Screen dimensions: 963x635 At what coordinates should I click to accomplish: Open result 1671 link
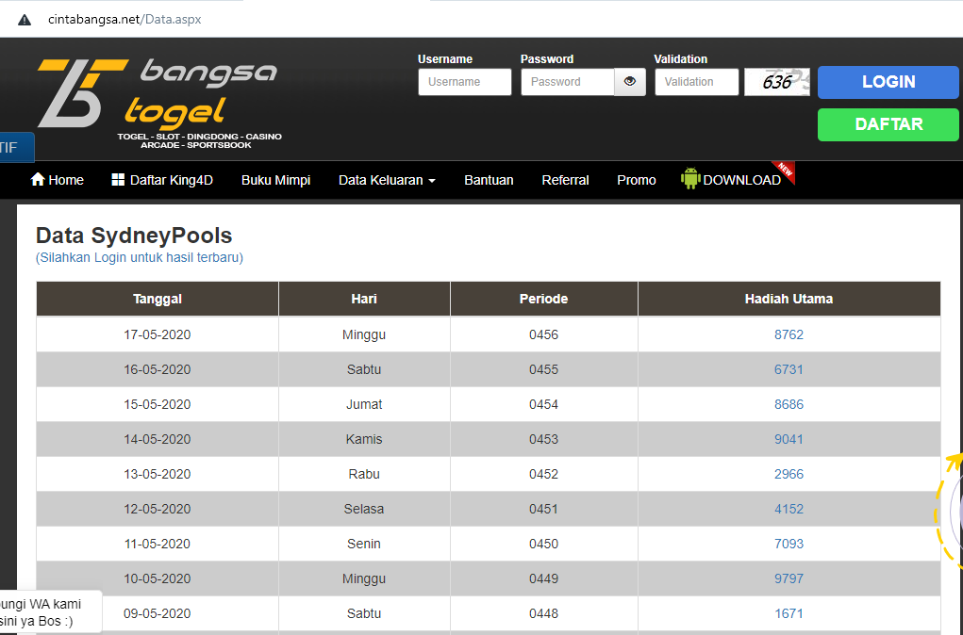click(x=789, y=613)
